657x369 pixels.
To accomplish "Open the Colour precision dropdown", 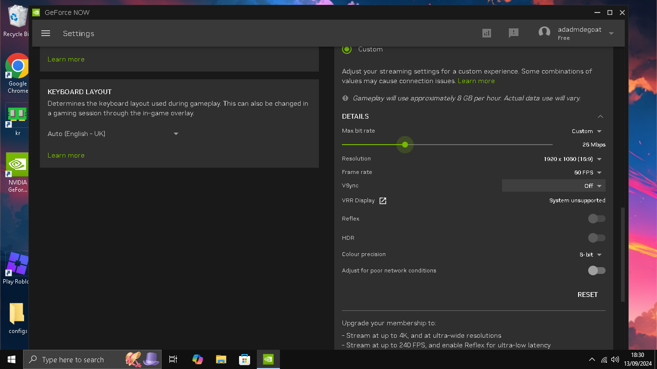I will [x=591, y=255].
